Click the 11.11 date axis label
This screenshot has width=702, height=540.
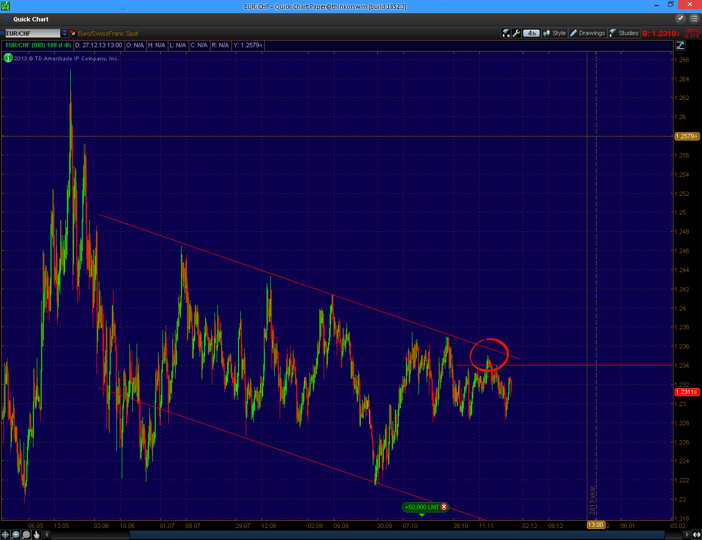tap(486, 525)
